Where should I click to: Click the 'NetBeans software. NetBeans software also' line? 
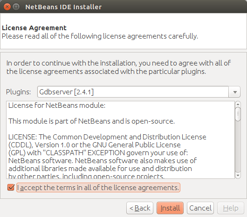coord(103,161)
